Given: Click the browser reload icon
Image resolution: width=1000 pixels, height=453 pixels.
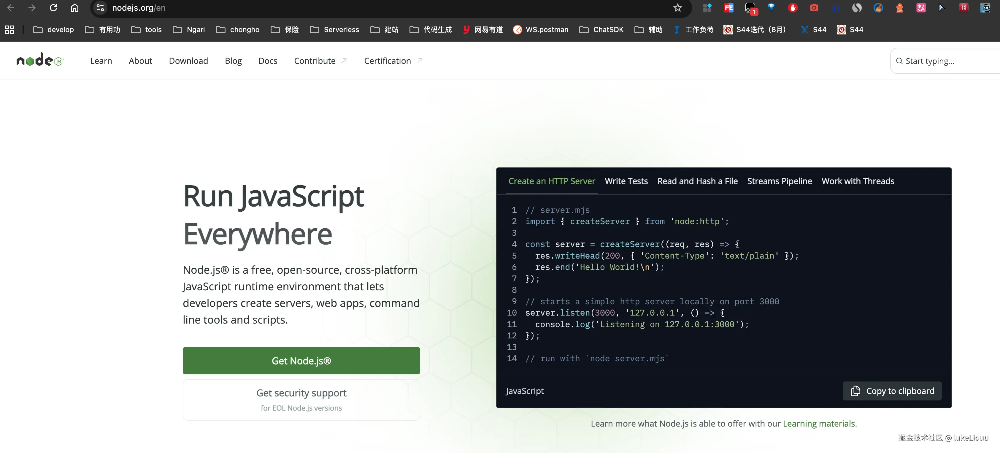Looking at the screenshot, I should pyautogui.click(x=53, y=8).
